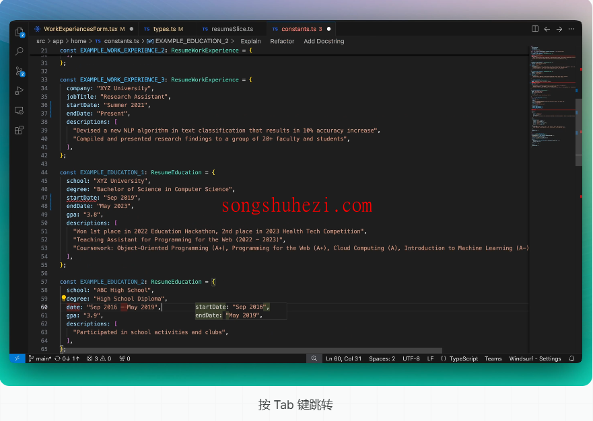
Task: Open the notifications bell
Action: pyautogui.click(x=572, y=358)
